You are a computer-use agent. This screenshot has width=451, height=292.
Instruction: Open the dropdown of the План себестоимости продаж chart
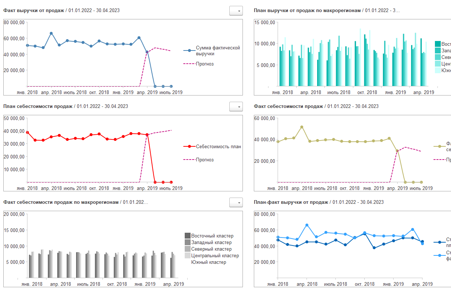(236, 106)
